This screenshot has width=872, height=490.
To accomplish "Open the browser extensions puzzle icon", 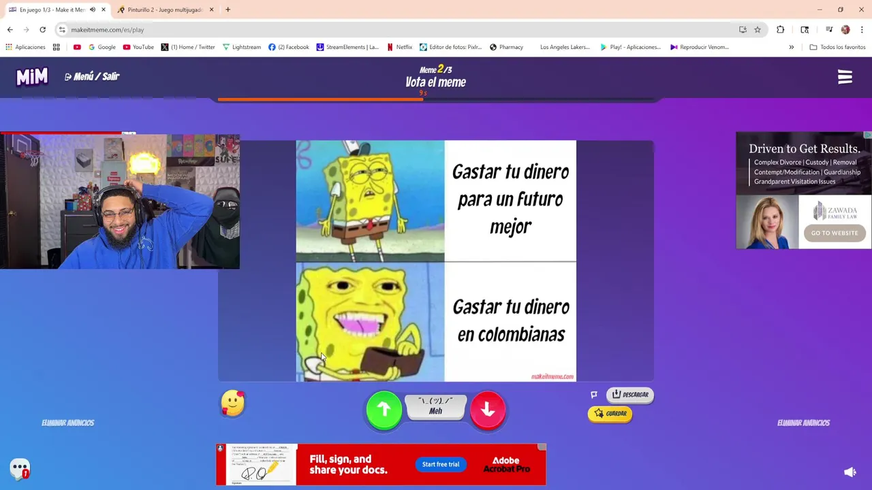I will 780,30.
